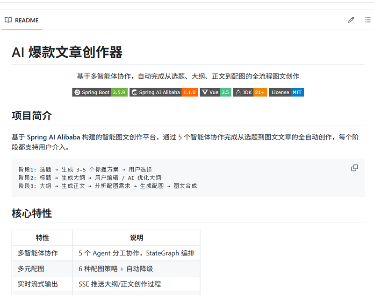The width and height of the screenshot is (374, 295).
Task: Click the Vue 3.5 badge
Action: tap(216, 92)
